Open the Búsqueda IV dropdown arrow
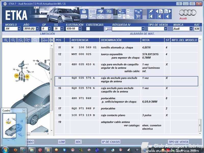 [x=143, y=29]
